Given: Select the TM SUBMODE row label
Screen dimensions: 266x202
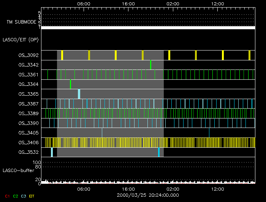Looking at the screenshot, I should click(x=21, y=22).
